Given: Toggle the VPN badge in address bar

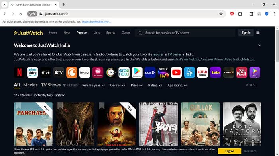Looking at the screenshot, I should point(32,14).
